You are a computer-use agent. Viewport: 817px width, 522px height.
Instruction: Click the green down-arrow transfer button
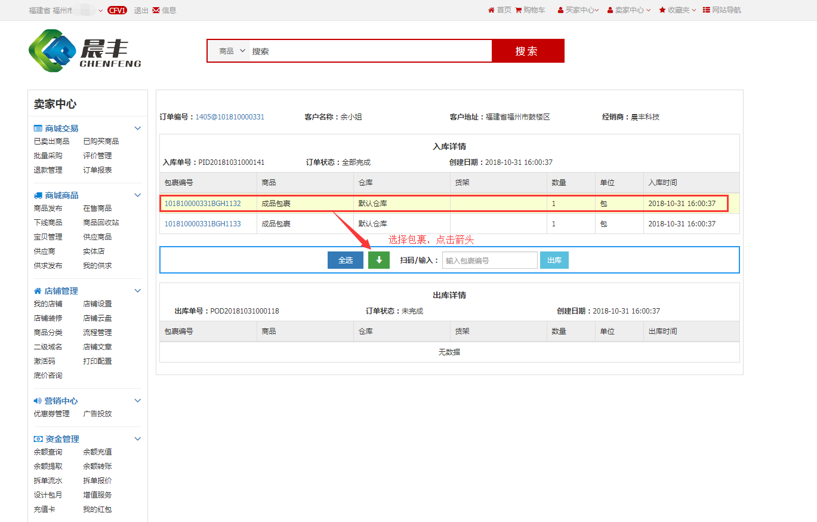[378, 260]
